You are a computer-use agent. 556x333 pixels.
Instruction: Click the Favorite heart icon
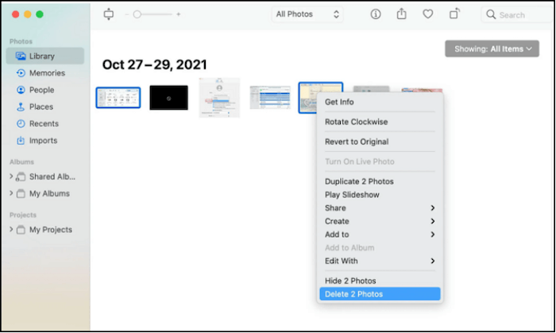click(x=427, y=14)
